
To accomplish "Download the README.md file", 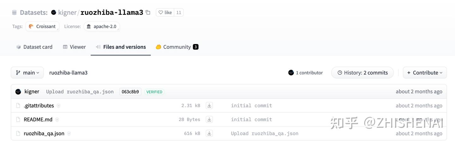I will 209,119.
